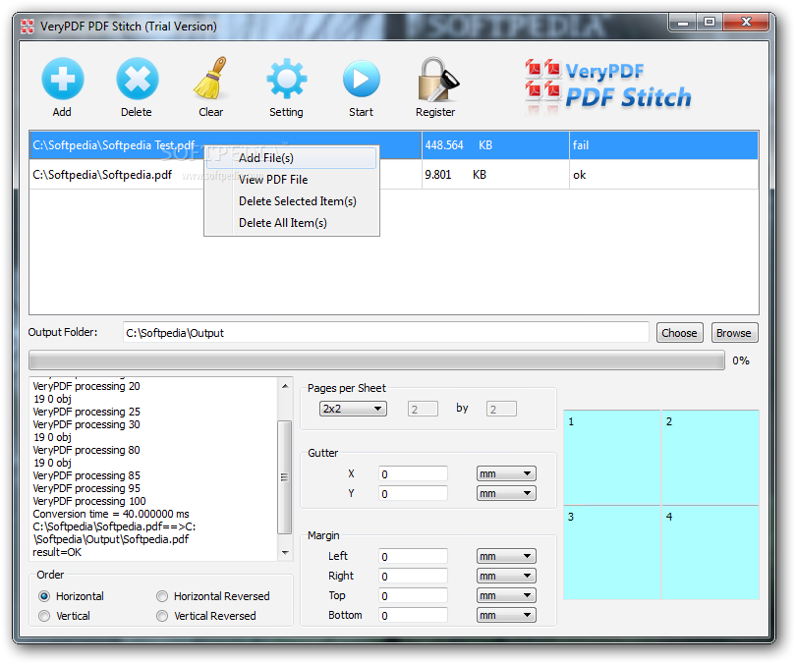Click the Start play icon
This screenshot has height=664, width=796.
(x=361, y=80)
